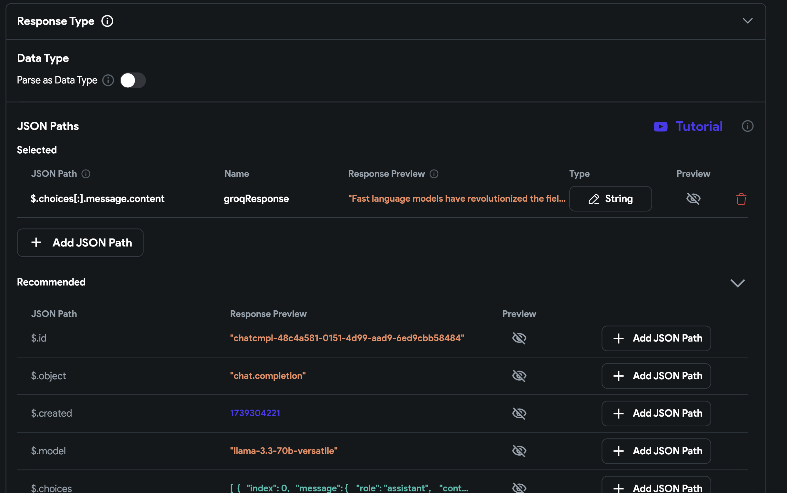Screen dimensions: 787x493
Task: Add JSON Path for $.choices
Action: (656, 485)
